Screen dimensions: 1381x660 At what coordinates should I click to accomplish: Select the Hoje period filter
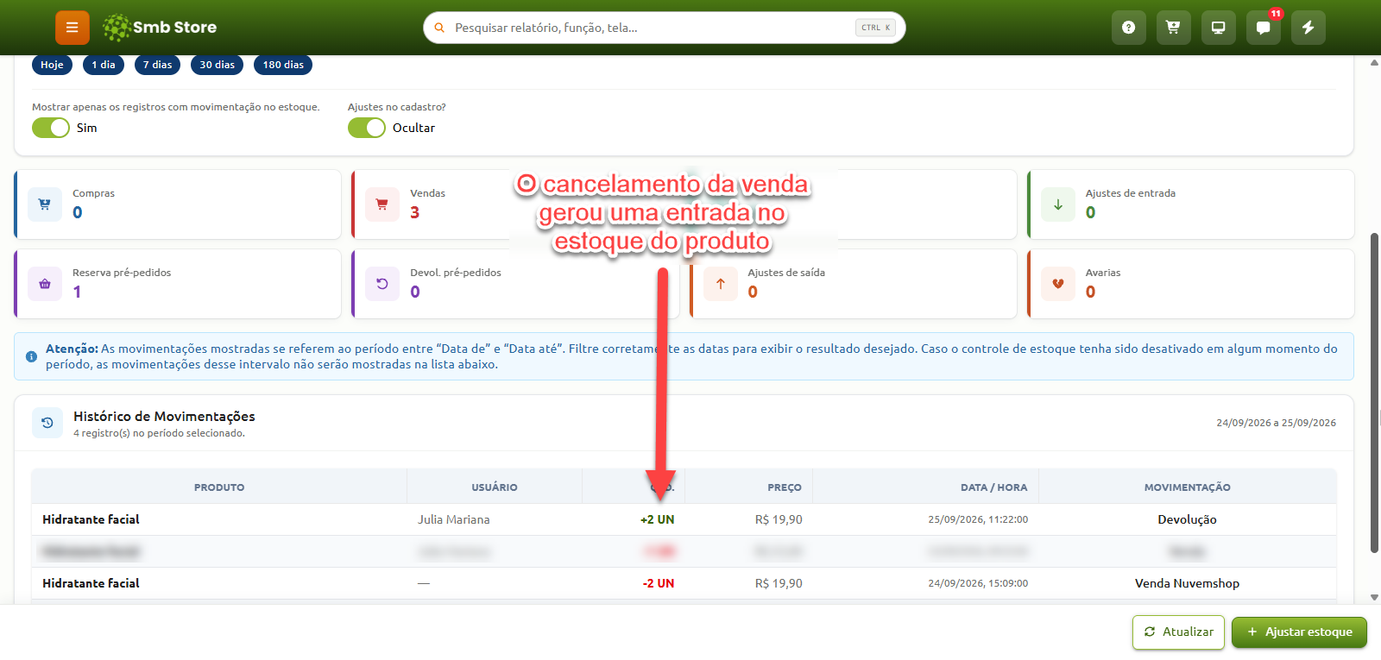[52, 65]
